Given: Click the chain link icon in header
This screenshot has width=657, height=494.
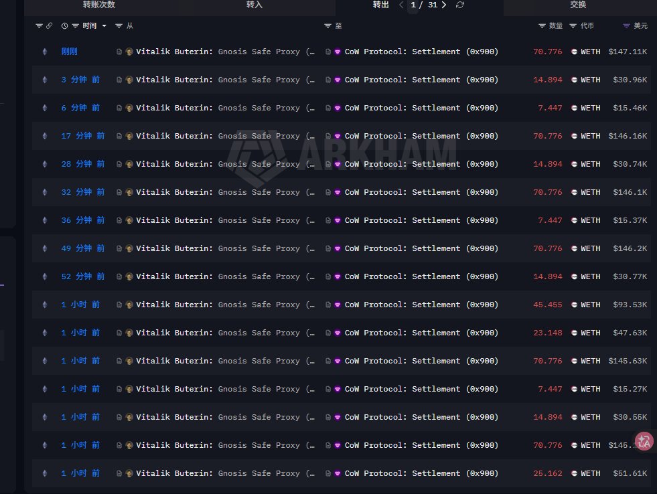Looking at the screenshot, I should (49, 26).
